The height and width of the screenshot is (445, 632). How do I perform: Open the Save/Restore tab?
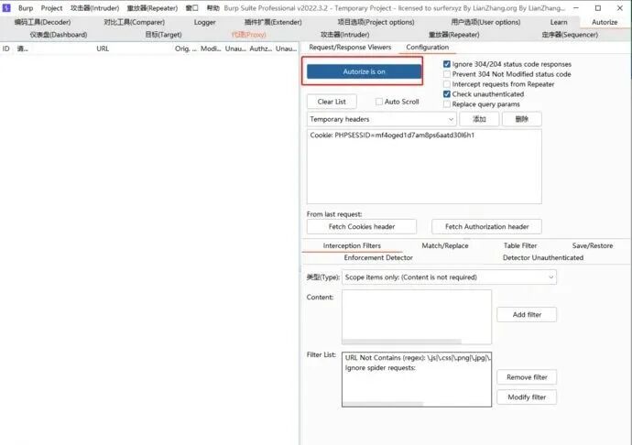tap(592, 245)
